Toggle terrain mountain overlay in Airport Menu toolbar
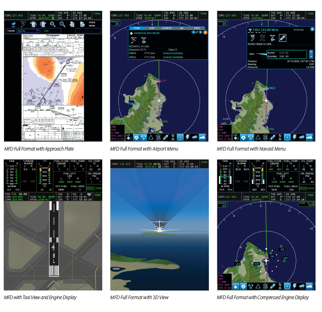The image size is (322, 312). [x=202, y=137]
